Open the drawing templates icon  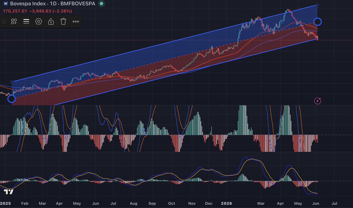click(x=14, y=21)
